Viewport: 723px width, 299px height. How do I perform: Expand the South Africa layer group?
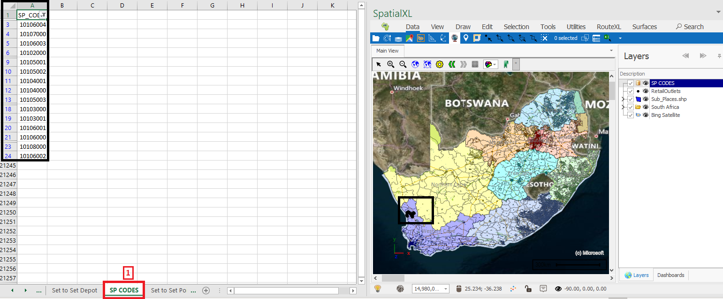coord(623,107)
